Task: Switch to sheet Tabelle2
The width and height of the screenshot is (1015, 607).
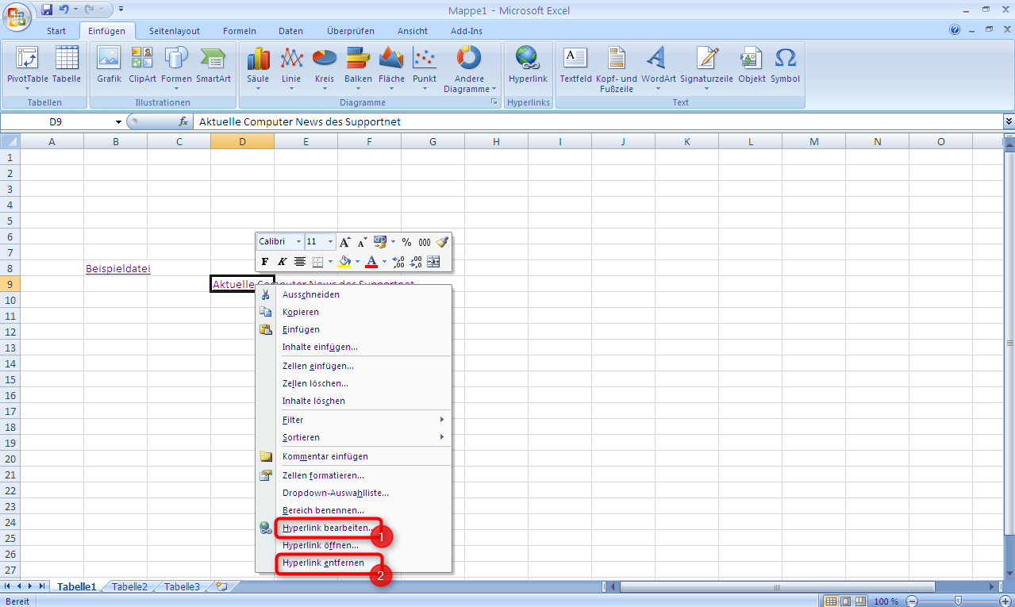Action: tap(129, 587)
